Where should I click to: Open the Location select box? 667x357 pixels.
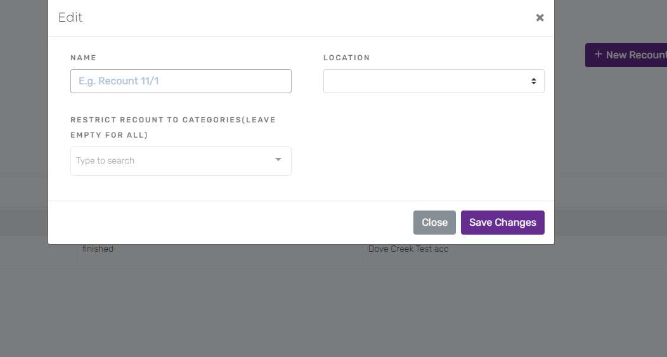pyautogui.click(x=434, y=81)
